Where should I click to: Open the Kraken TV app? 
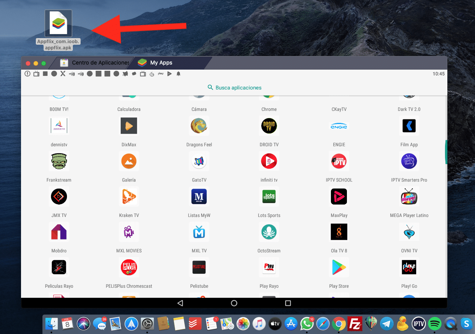(x=129, y=196)
